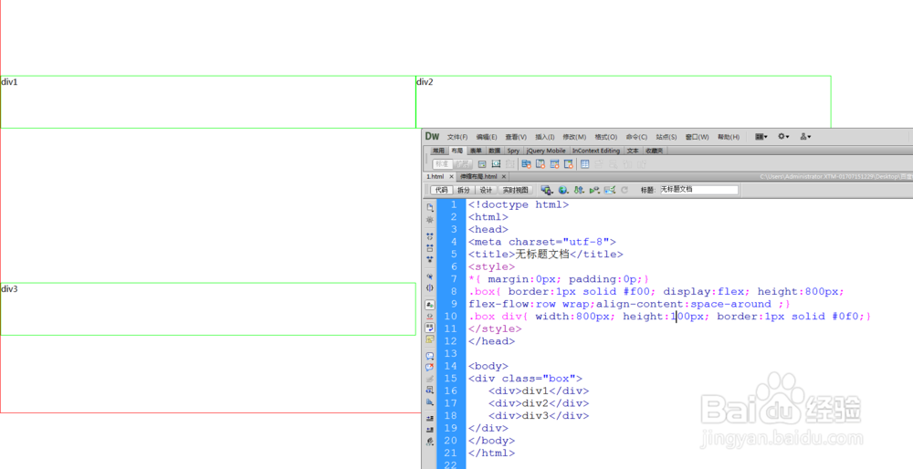Screen dimensions: 913x469
Task: Click the Move or Convert CSS icon
Action: click(x=430, y=401)
